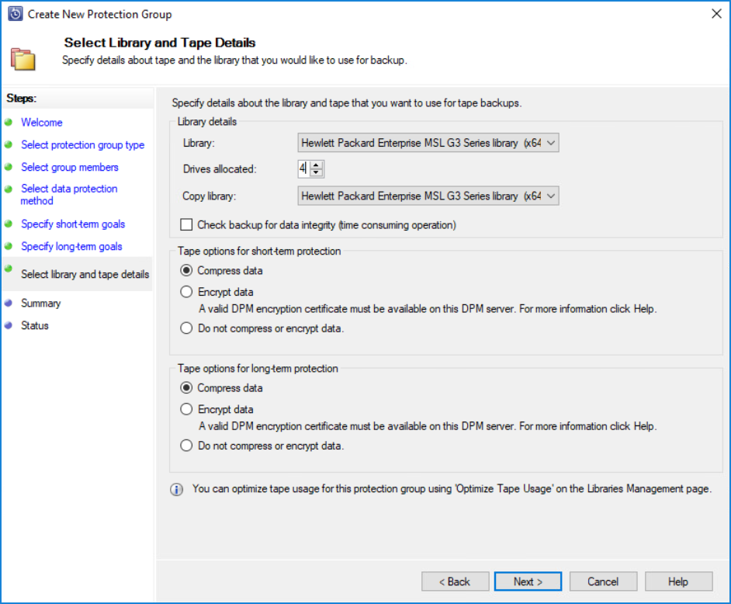Select Compress data for long-term protection
This screenshot has width=731, height=604.
tap(186, 388)
